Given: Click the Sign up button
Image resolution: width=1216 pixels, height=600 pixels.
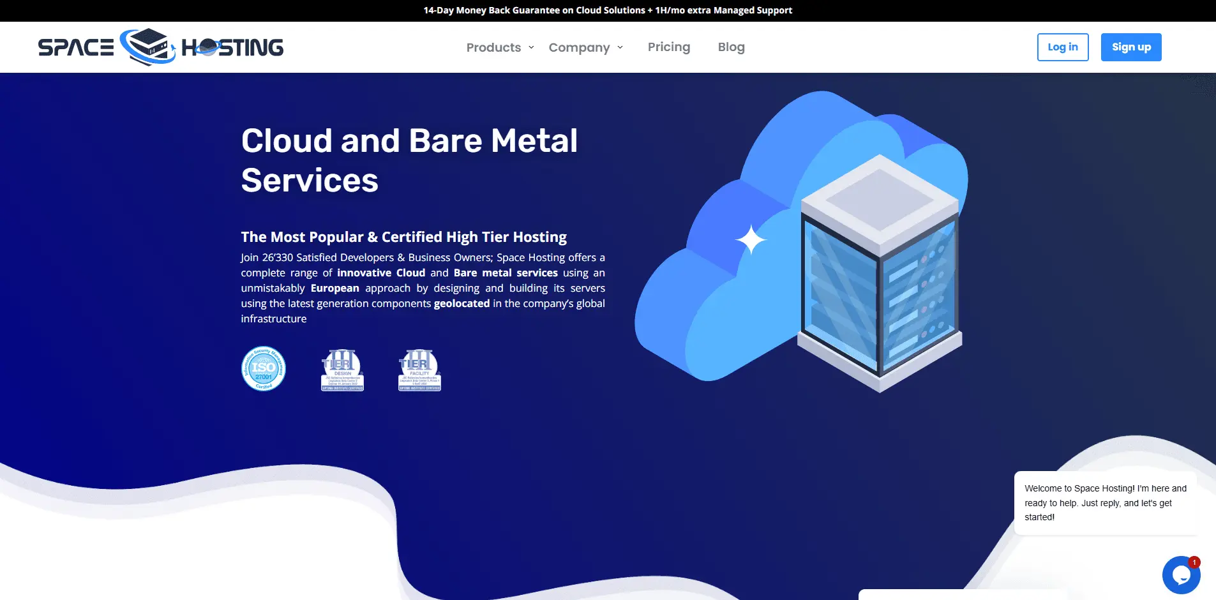Looking at the screenshot, I should pos(1131,47).
